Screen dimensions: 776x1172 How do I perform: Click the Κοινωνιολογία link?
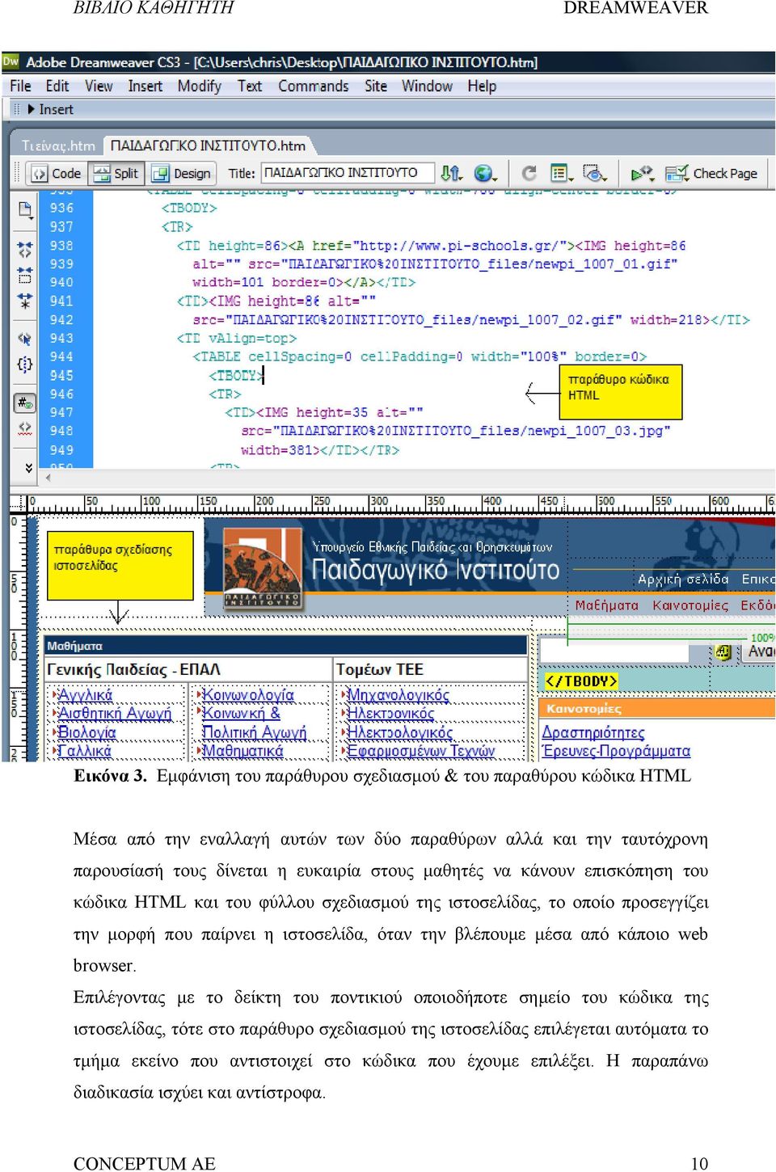coord(248,695)
